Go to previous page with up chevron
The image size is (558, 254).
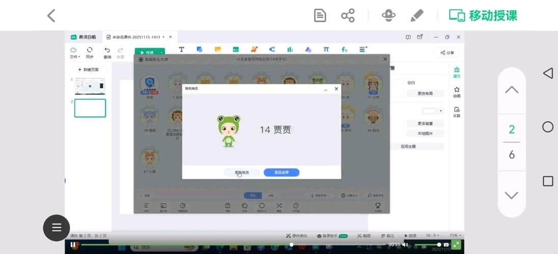coord(511,90)
